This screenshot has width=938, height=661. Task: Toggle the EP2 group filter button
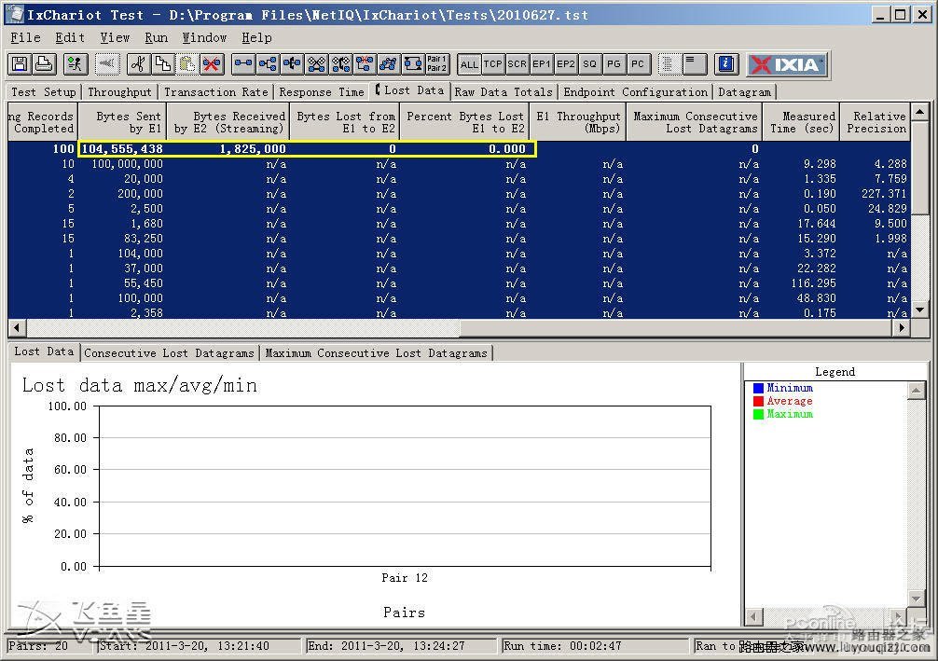pos(565,64)
